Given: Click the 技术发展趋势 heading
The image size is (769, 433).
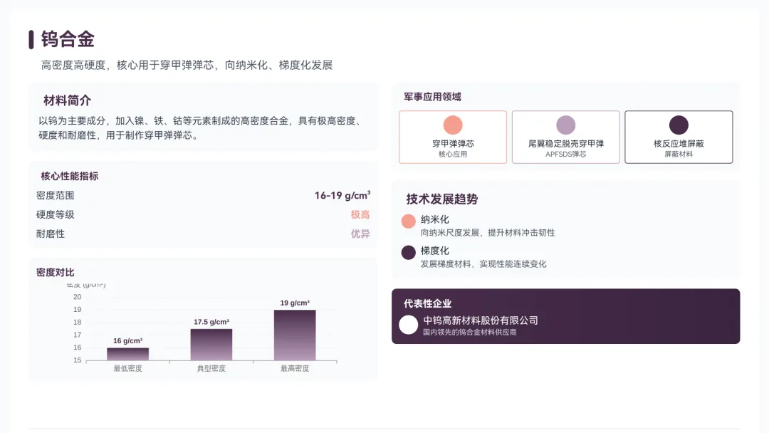Looking at the screenshot, I should pyautogui.click(x=442, y=199).
